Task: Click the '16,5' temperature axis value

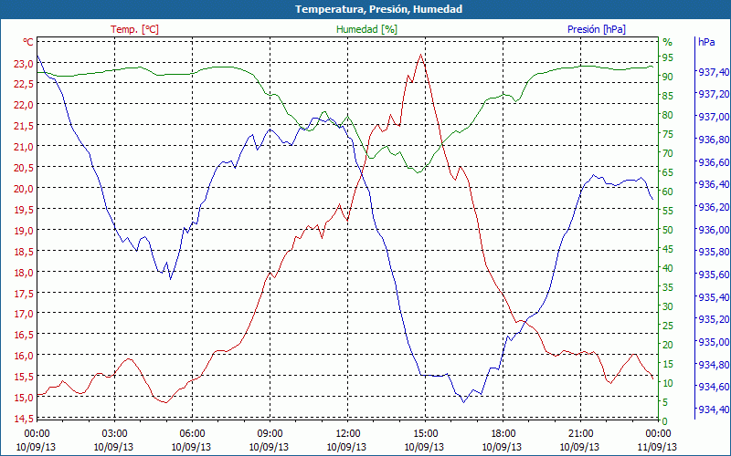Action: tap(25, 334)
